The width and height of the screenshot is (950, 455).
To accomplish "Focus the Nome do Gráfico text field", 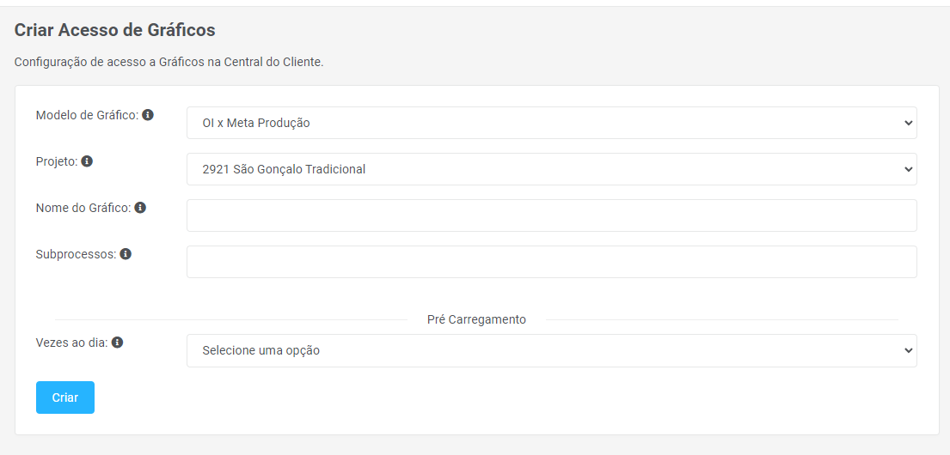I will coord(551,215).
